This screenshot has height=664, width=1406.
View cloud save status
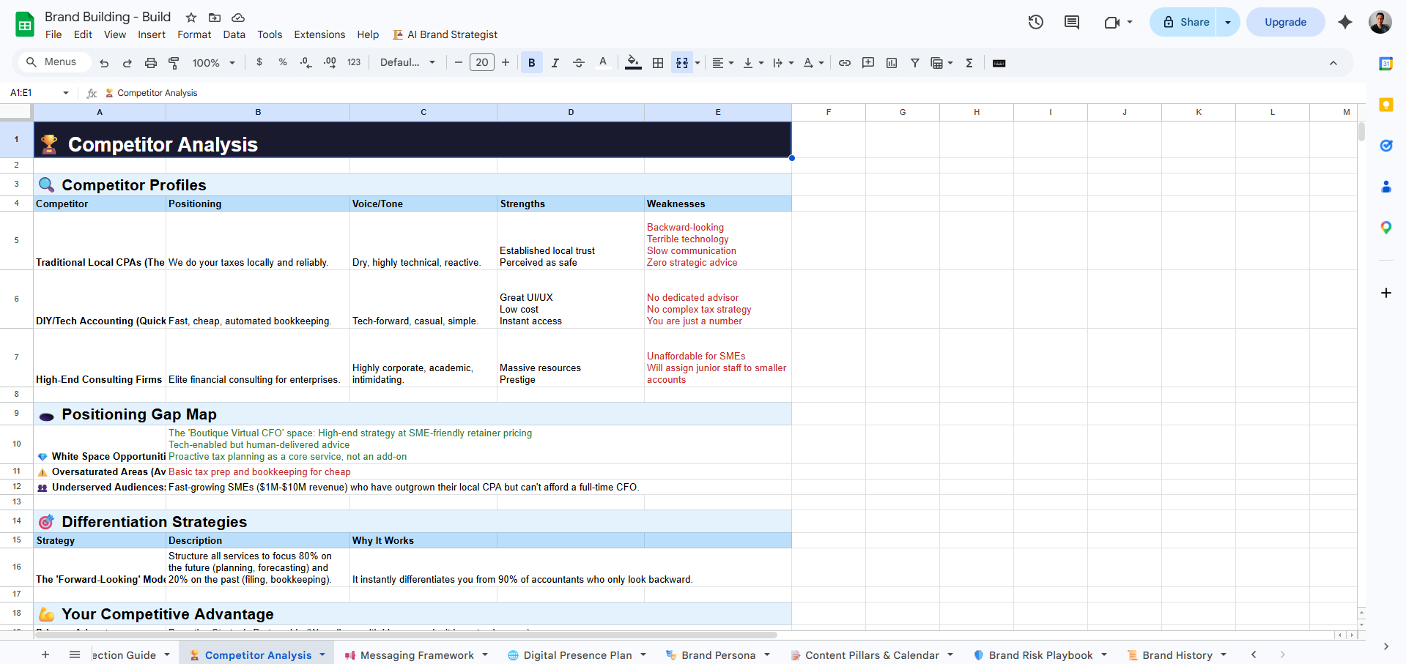238,18
